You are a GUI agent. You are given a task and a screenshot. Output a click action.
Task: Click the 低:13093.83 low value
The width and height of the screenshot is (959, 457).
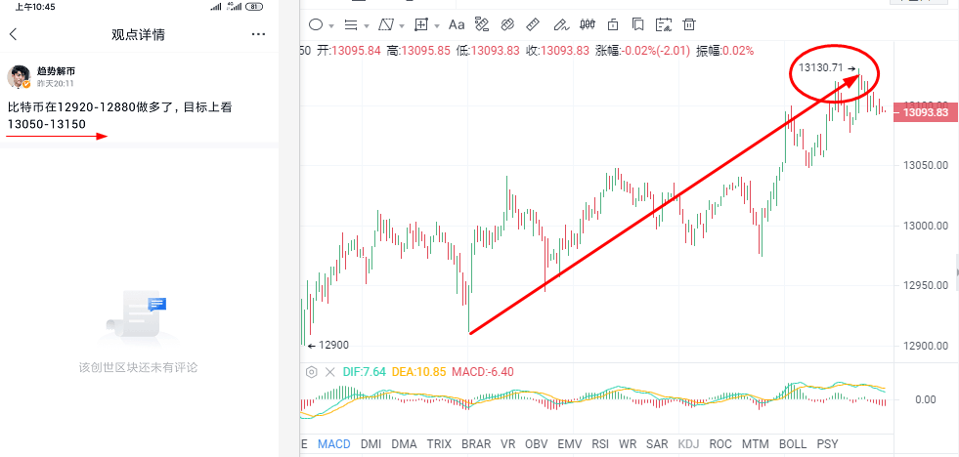(x=490, y=52)
